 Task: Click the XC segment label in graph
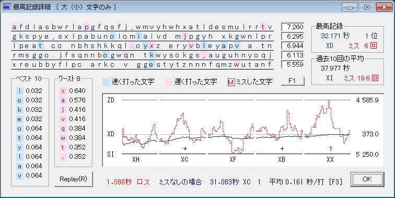[184, 160]
